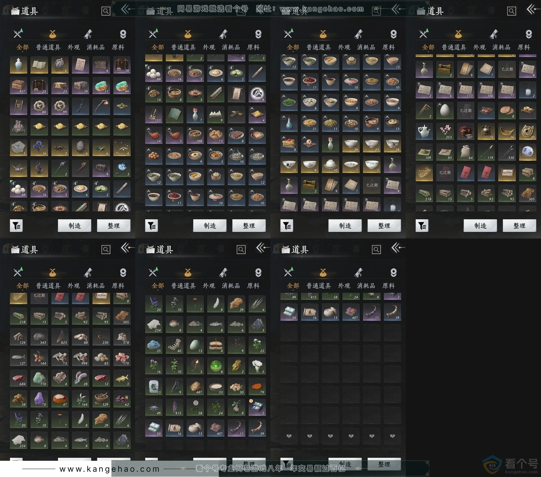Screen dimensions: 541x477
Task: Click 制造 button in top-left panel
Action: 75,226
